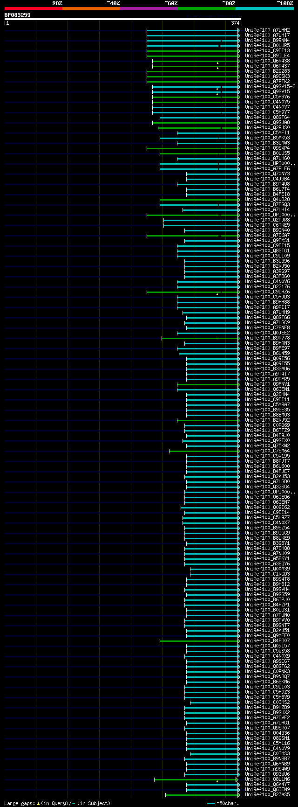Select the UniRef100_Q6R4S8 label
The image size is (298, 807).
[x=267, y=61]
